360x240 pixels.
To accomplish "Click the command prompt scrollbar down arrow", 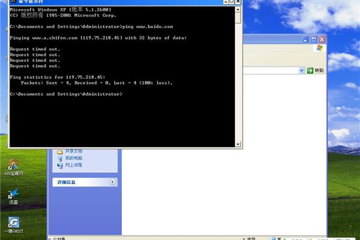I will [238, 144].
